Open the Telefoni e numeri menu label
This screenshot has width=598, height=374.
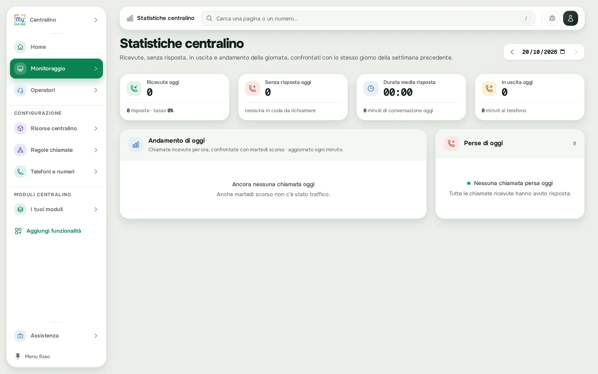pos(52,172)
